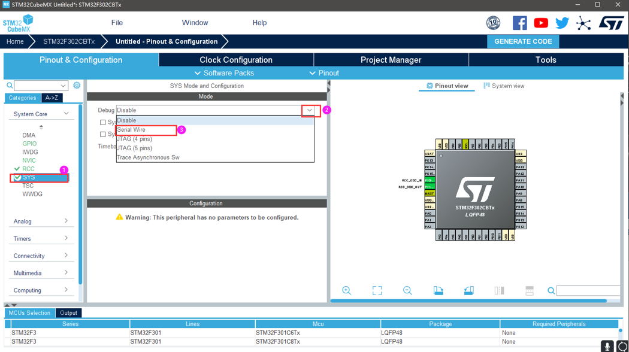Select DMA in System Core list
The width and height of the screenshot is (629, 352).
pyautogui.click(x=29, y=135)
